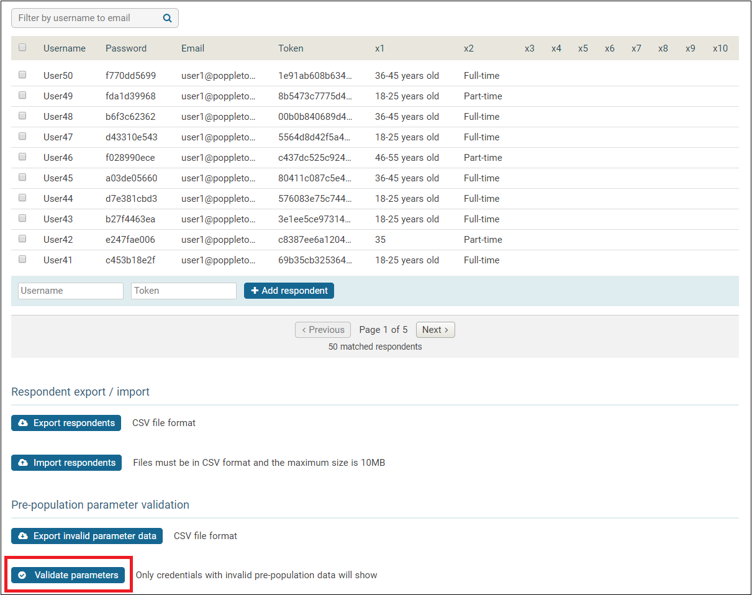Screen dimensions: 752x595
Task: Click checkmark icon on Validate parameters
Action: 22,575
